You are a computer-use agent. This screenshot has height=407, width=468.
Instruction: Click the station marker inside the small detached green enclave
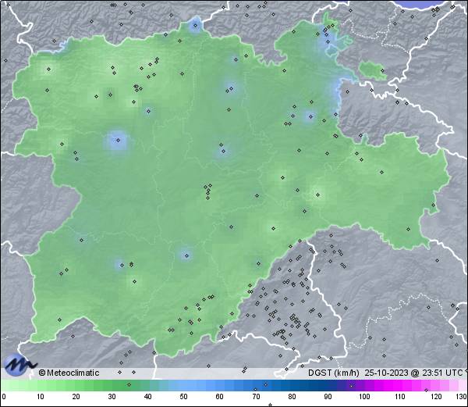pos(382,70)
